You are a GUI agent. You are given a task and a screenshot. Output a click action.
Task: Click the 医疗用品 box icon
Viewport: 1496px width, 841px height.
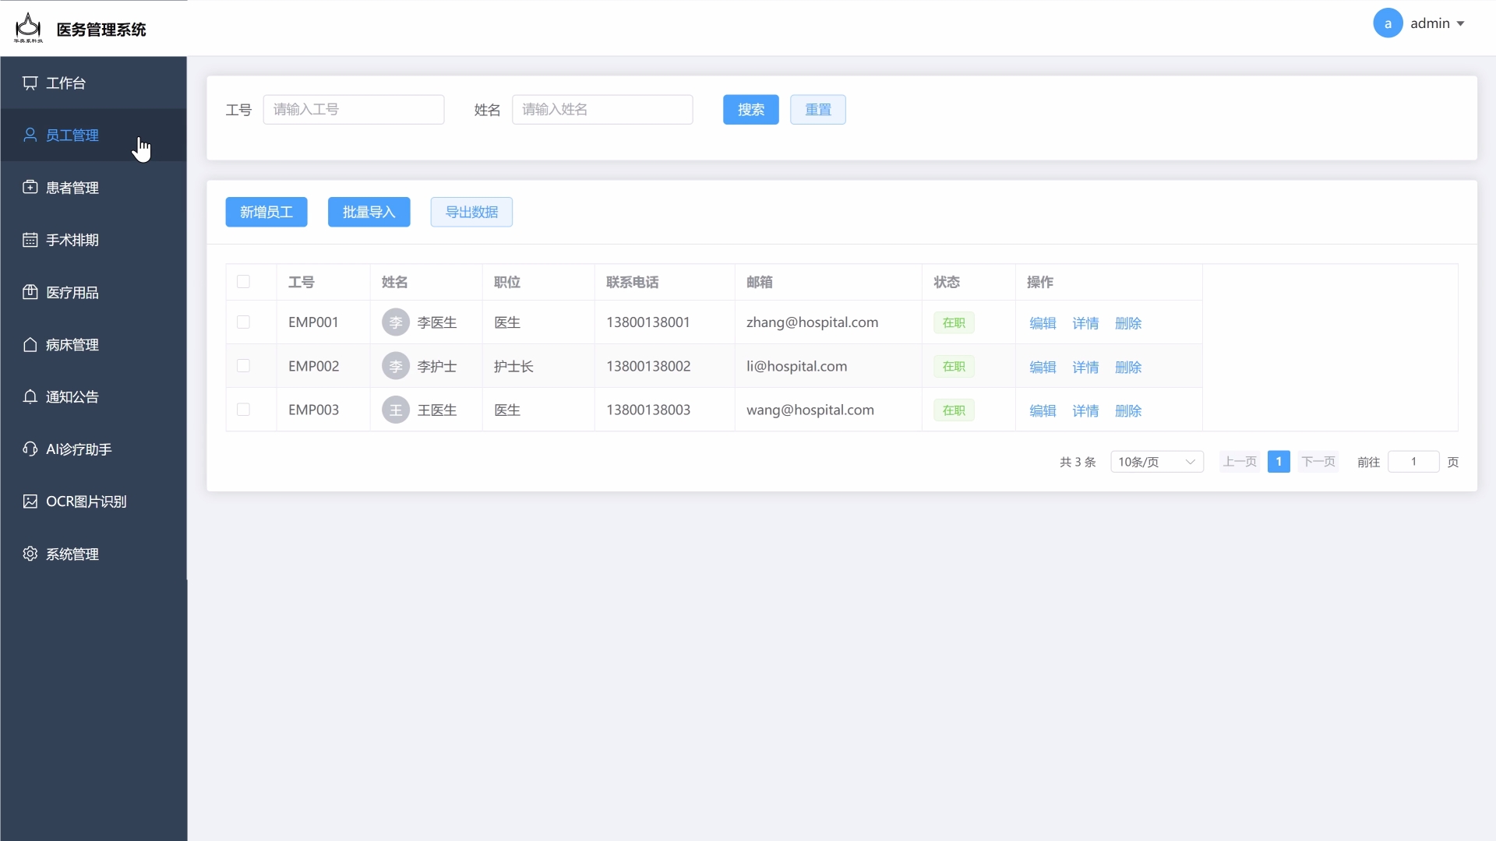point(30,292)
